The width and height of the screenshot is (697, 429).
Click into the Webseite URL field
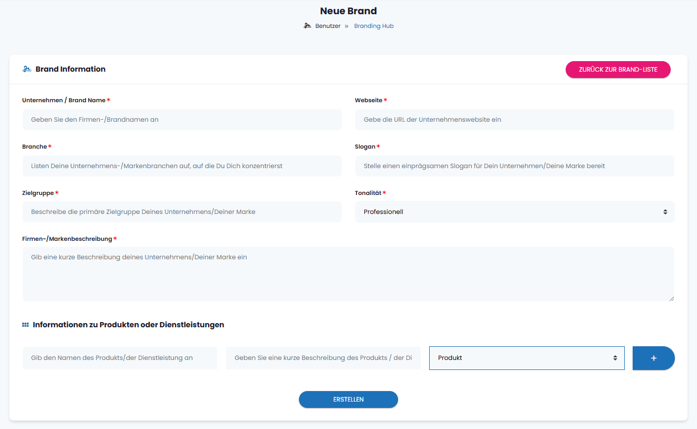(514, 120)
